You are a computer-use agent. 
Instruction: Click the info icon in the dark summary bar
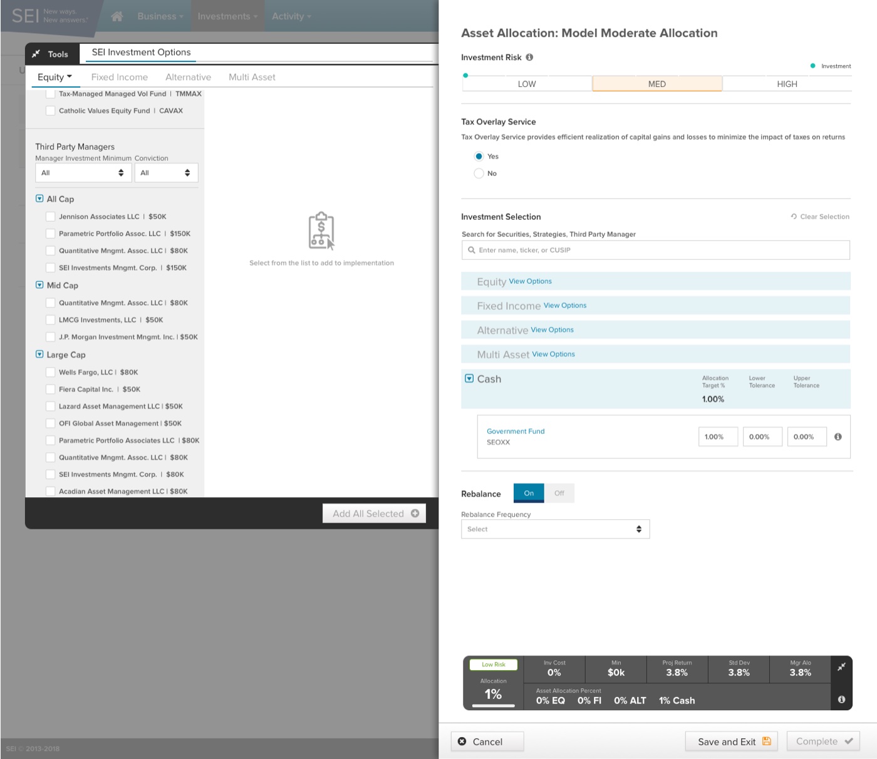point(841,700)
